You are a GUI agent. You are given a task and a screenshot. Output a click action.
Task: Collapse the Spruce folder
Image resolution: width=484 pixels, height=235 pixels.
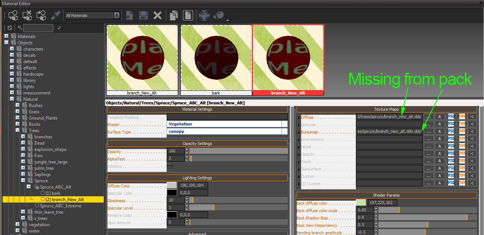pos(23,181)
